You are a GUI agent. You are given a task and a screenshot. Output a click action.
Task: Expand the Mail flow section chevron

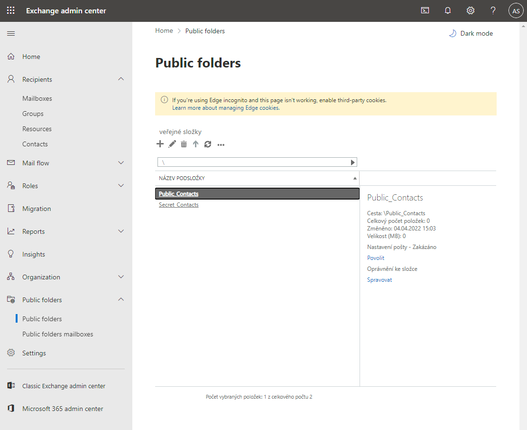tap(121, 162)
